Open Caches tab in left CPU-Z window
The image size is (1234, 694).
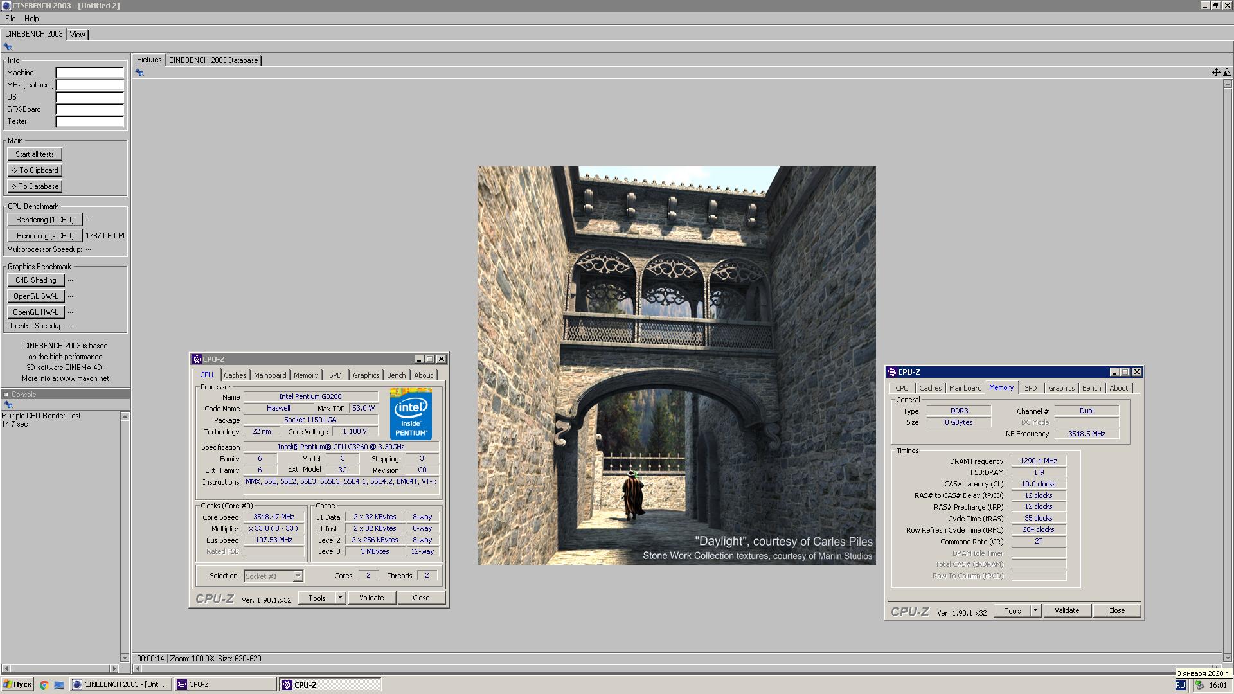point(235,375)
